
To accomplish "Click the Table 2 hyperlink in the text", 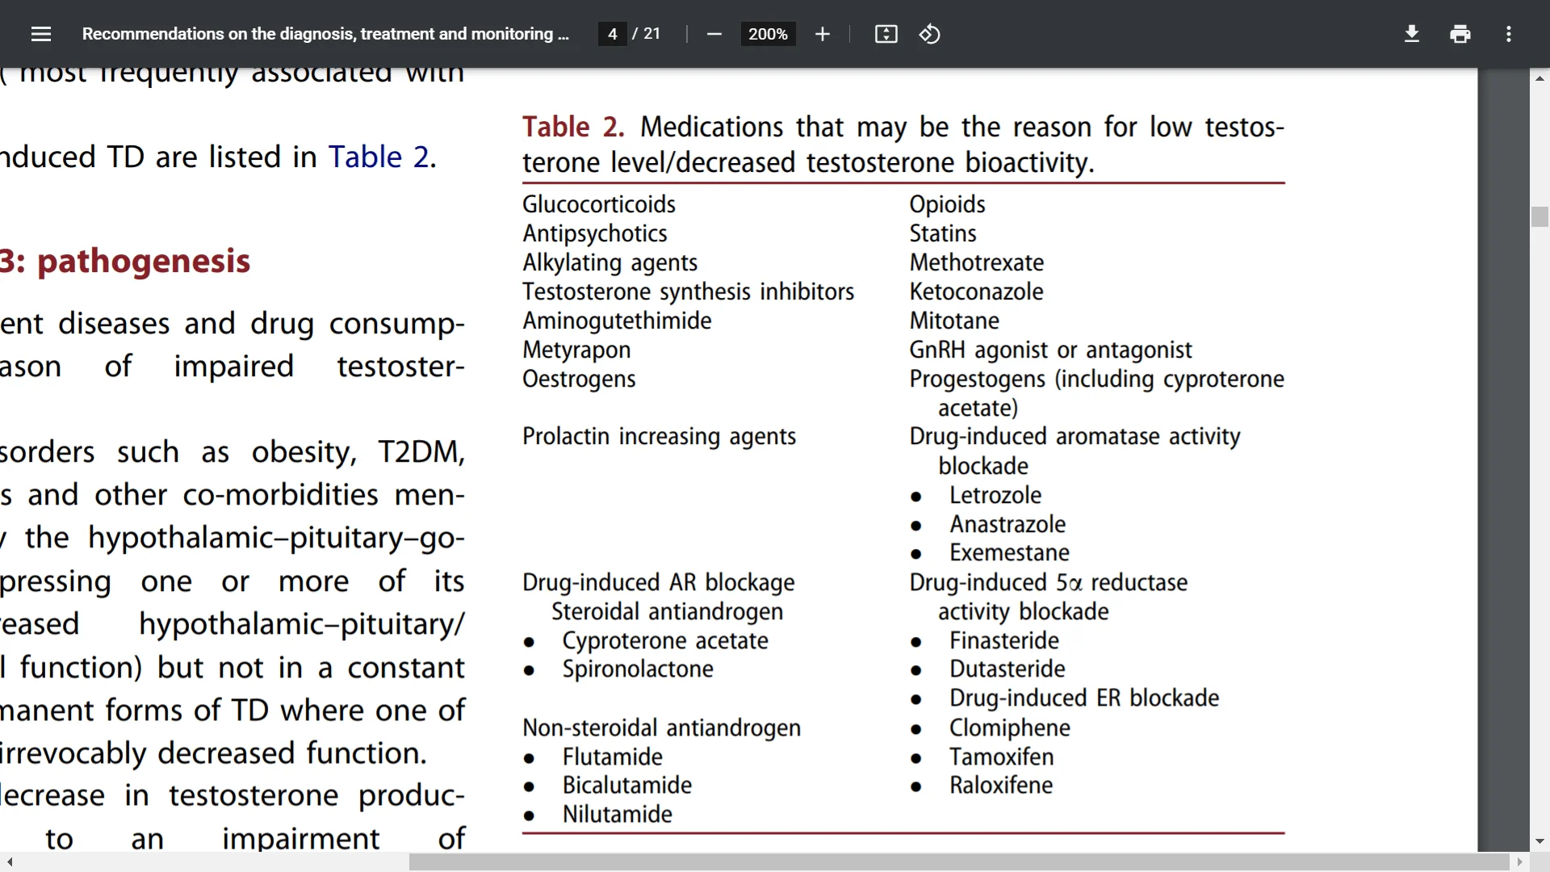I will (378, 157).
